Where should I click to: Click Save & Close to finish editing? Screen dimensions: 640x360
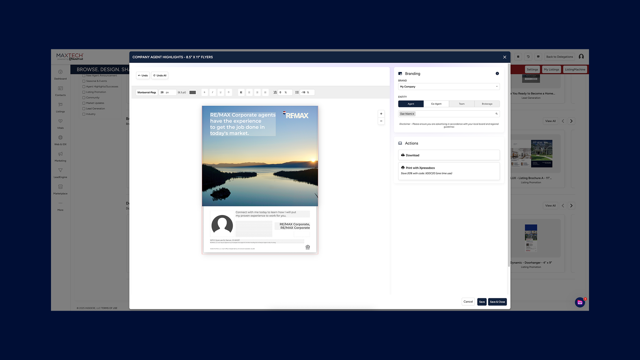tap(497, 302)
